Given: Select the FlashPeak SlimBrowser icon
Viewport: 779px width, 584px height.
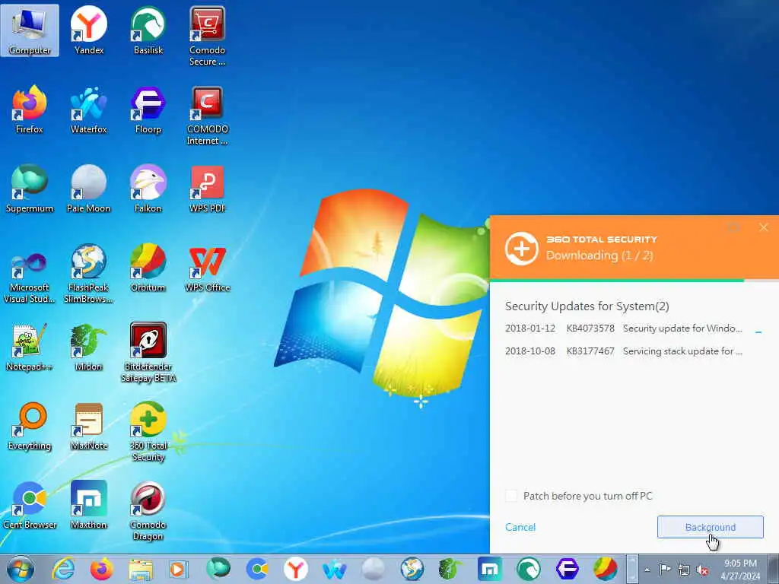Looking at the screenshot, I should (89, 274).
